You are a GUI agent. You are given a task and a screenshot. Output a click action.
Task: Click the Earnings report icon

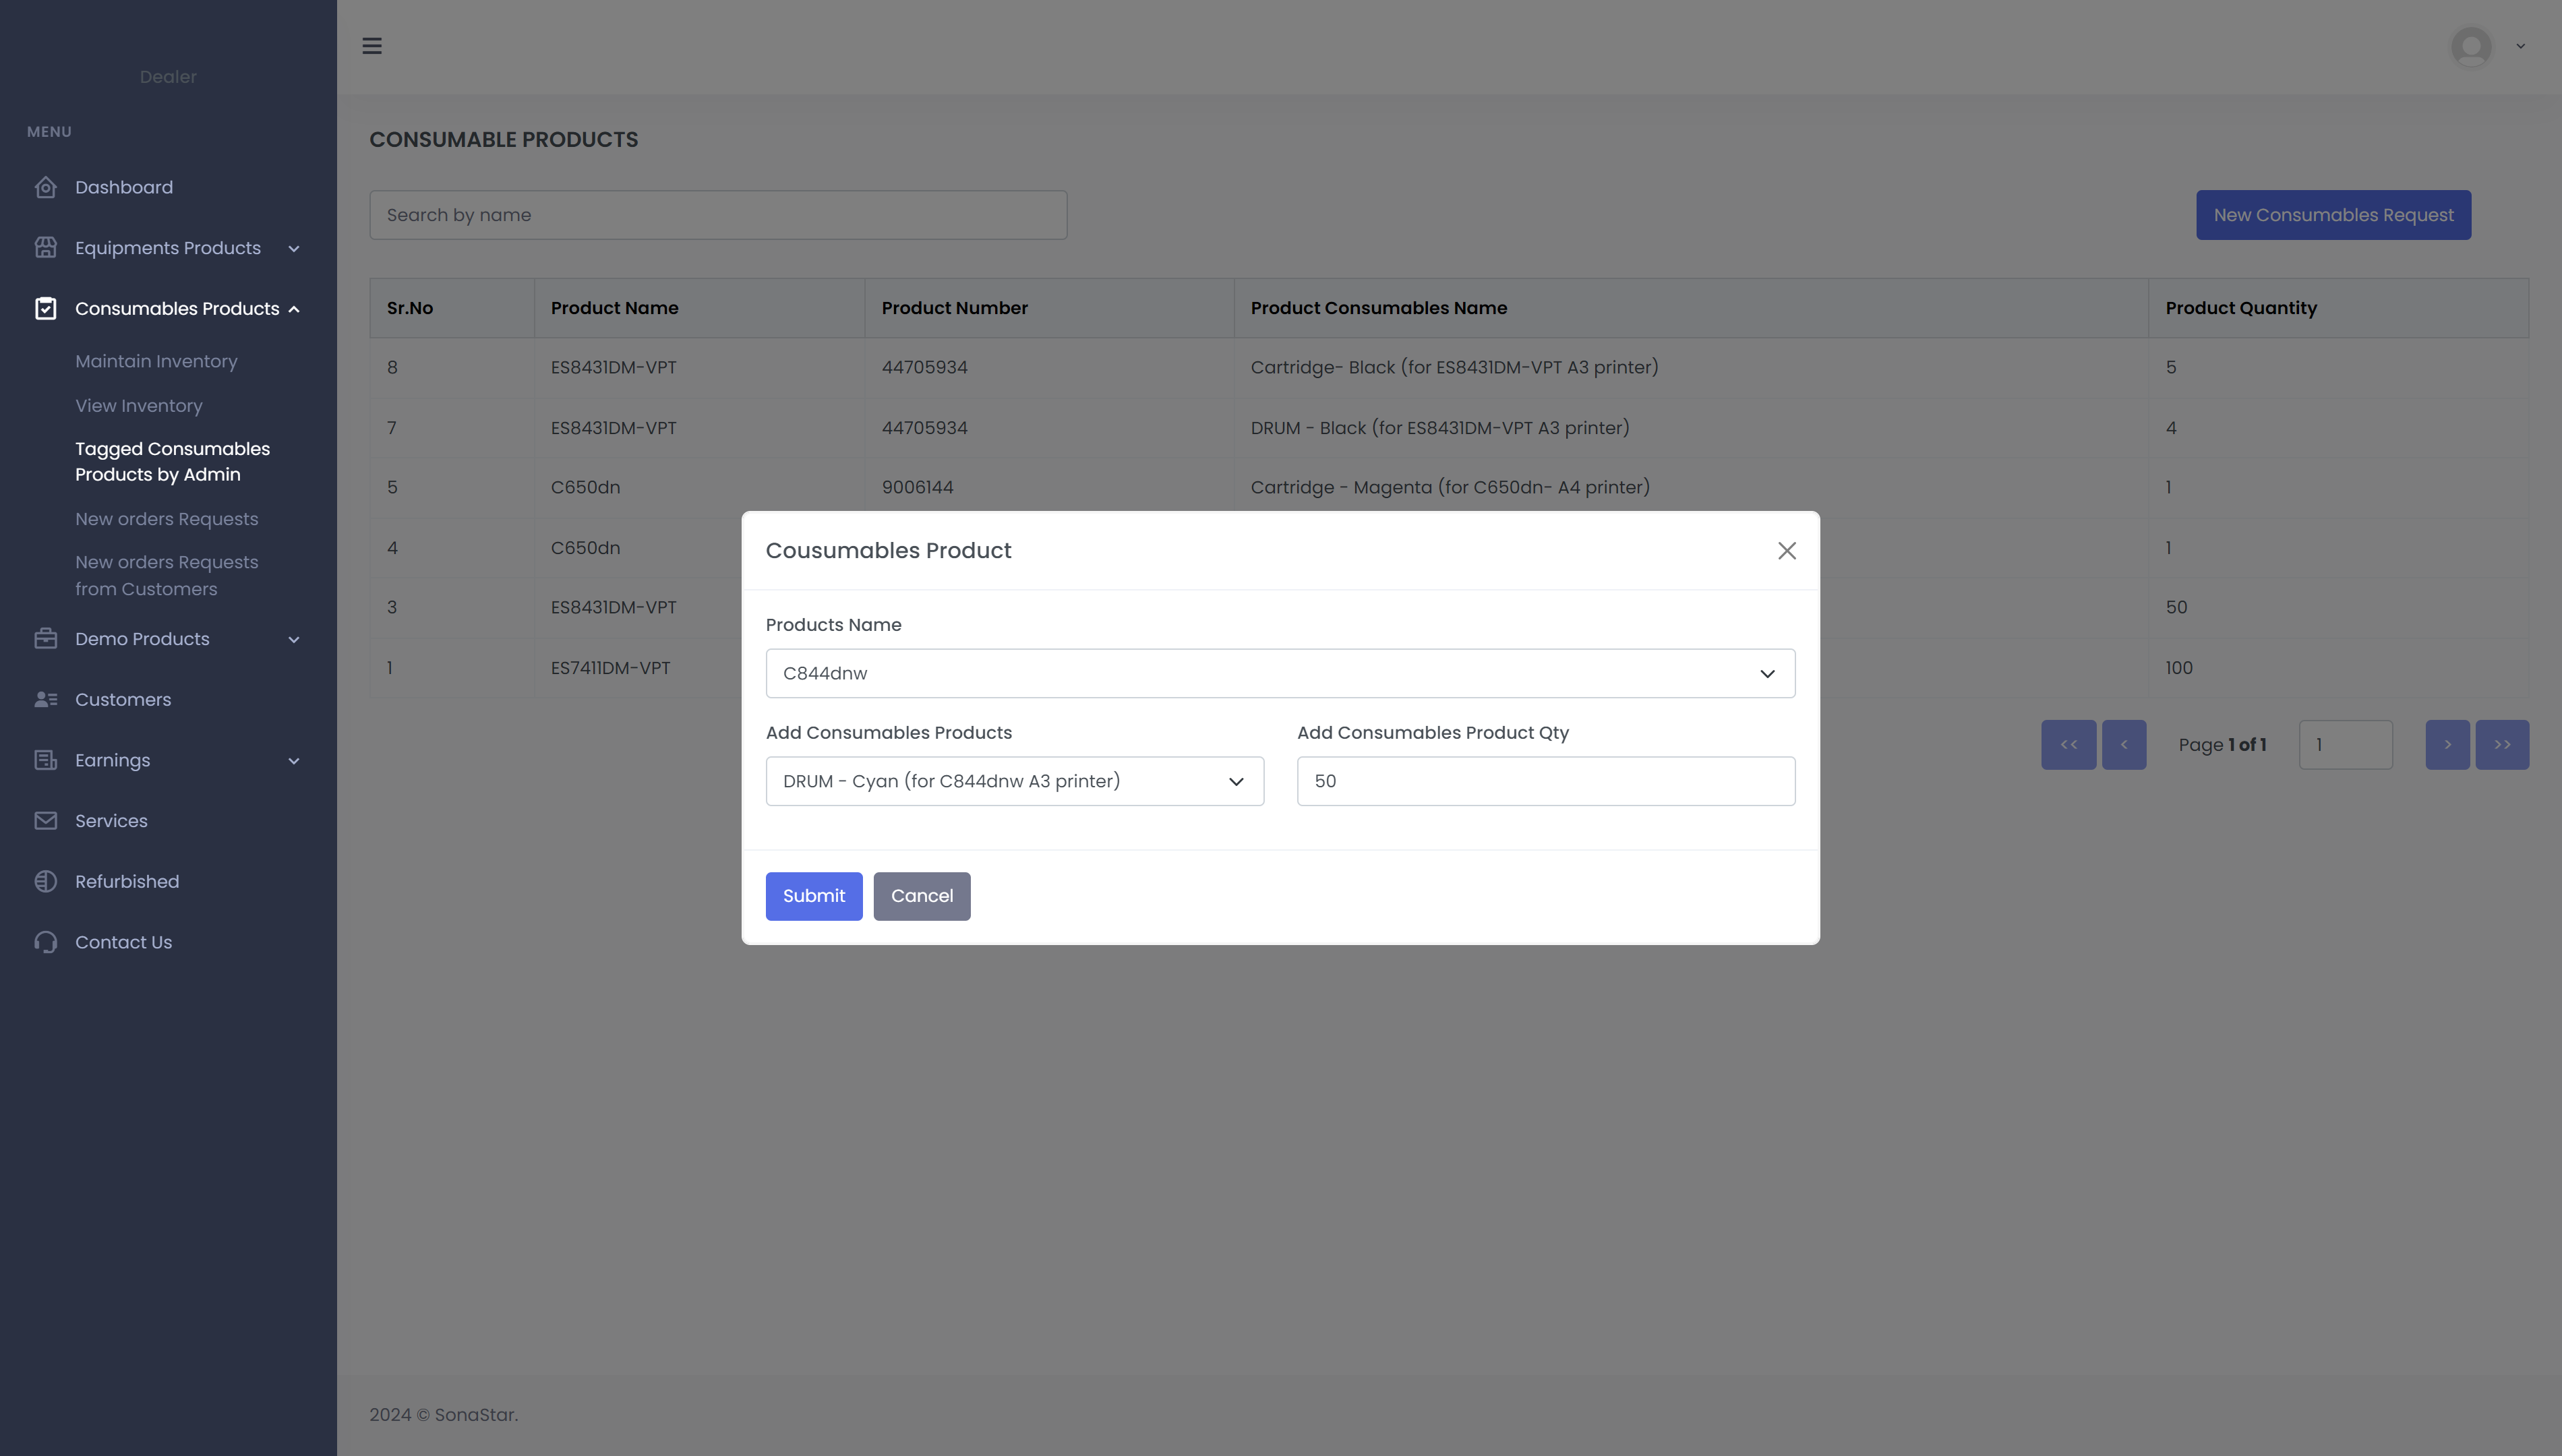[x=45, y=760]
